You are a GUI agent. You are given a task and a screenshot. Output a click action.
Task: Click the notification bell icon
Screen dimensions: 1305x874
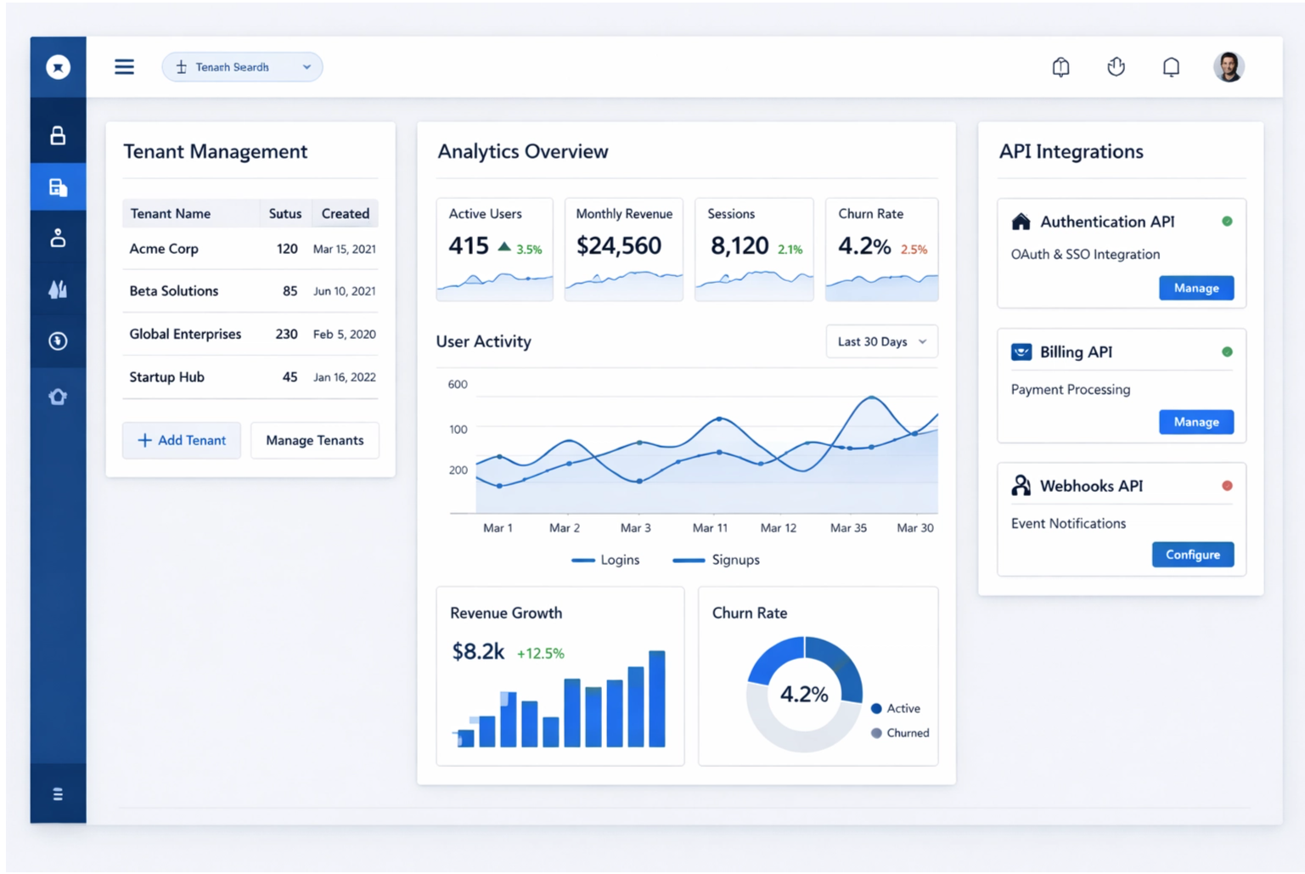(1171, 66)
